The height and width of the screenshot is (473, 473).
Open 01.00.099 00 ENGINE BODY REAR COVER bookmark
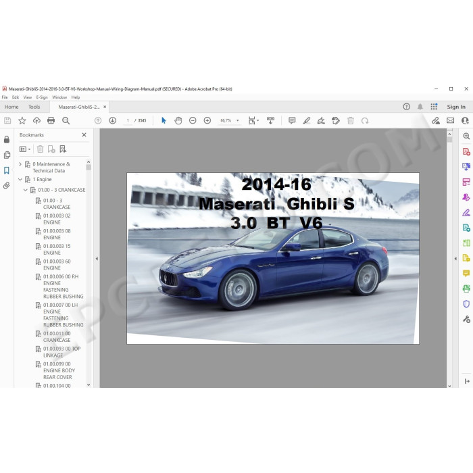(59, 370)
